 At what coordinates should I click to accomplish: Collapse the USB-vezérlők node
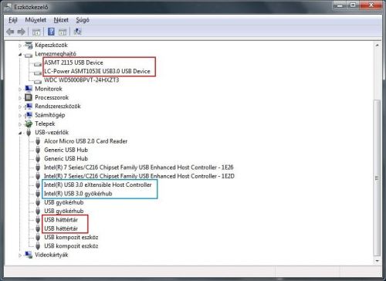pyautogui.click(x=20, y=133)
